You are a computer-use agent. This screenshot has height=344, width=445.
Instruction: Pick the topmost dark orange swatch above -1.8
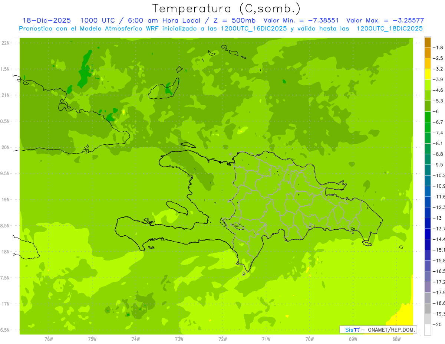428,42
